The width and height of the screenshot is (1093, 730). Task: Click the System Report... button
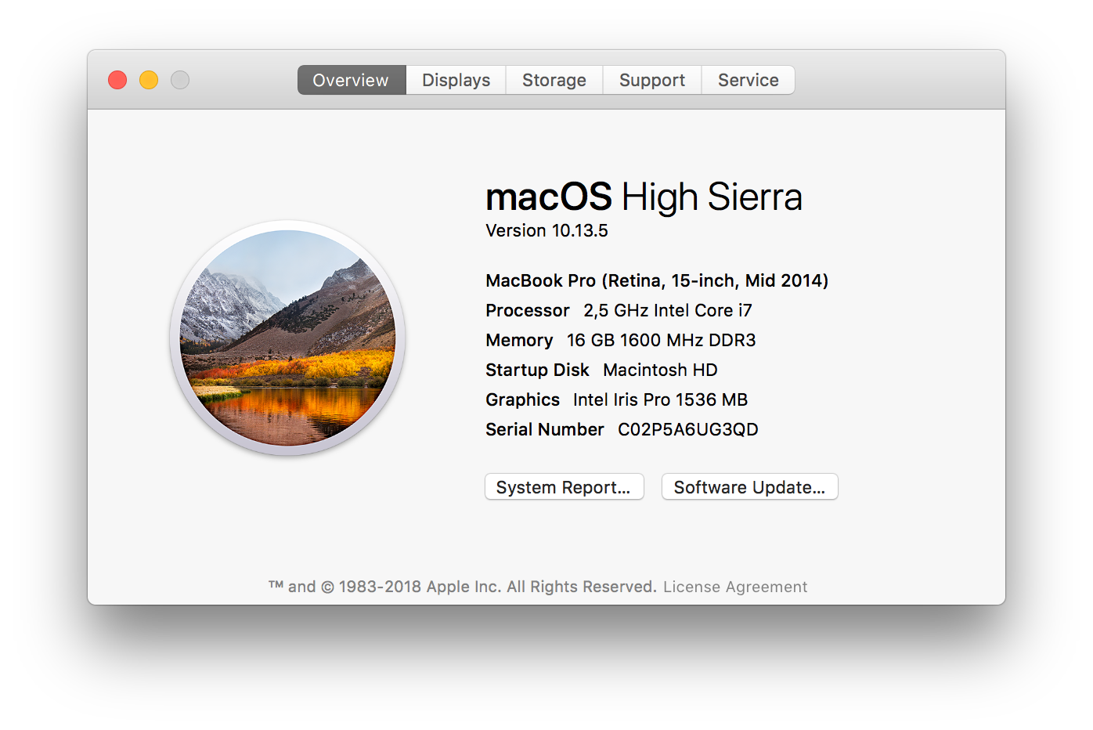click(x=565, y=486)
